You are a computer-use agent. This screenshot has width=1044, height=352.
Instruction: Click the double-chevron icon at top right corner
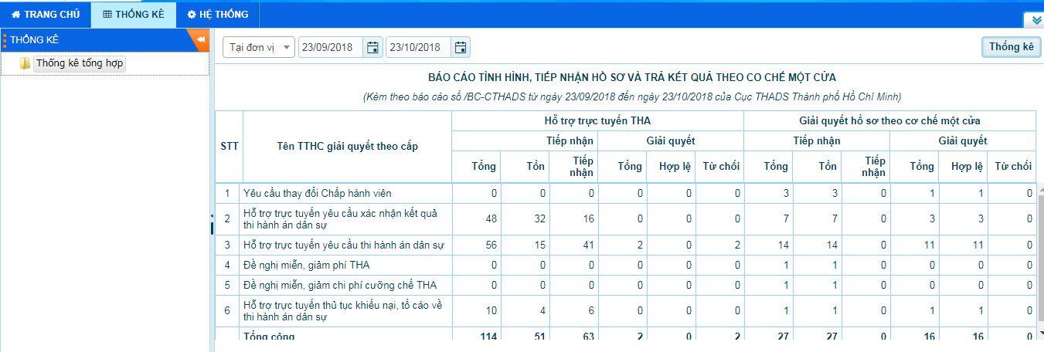1032,20
